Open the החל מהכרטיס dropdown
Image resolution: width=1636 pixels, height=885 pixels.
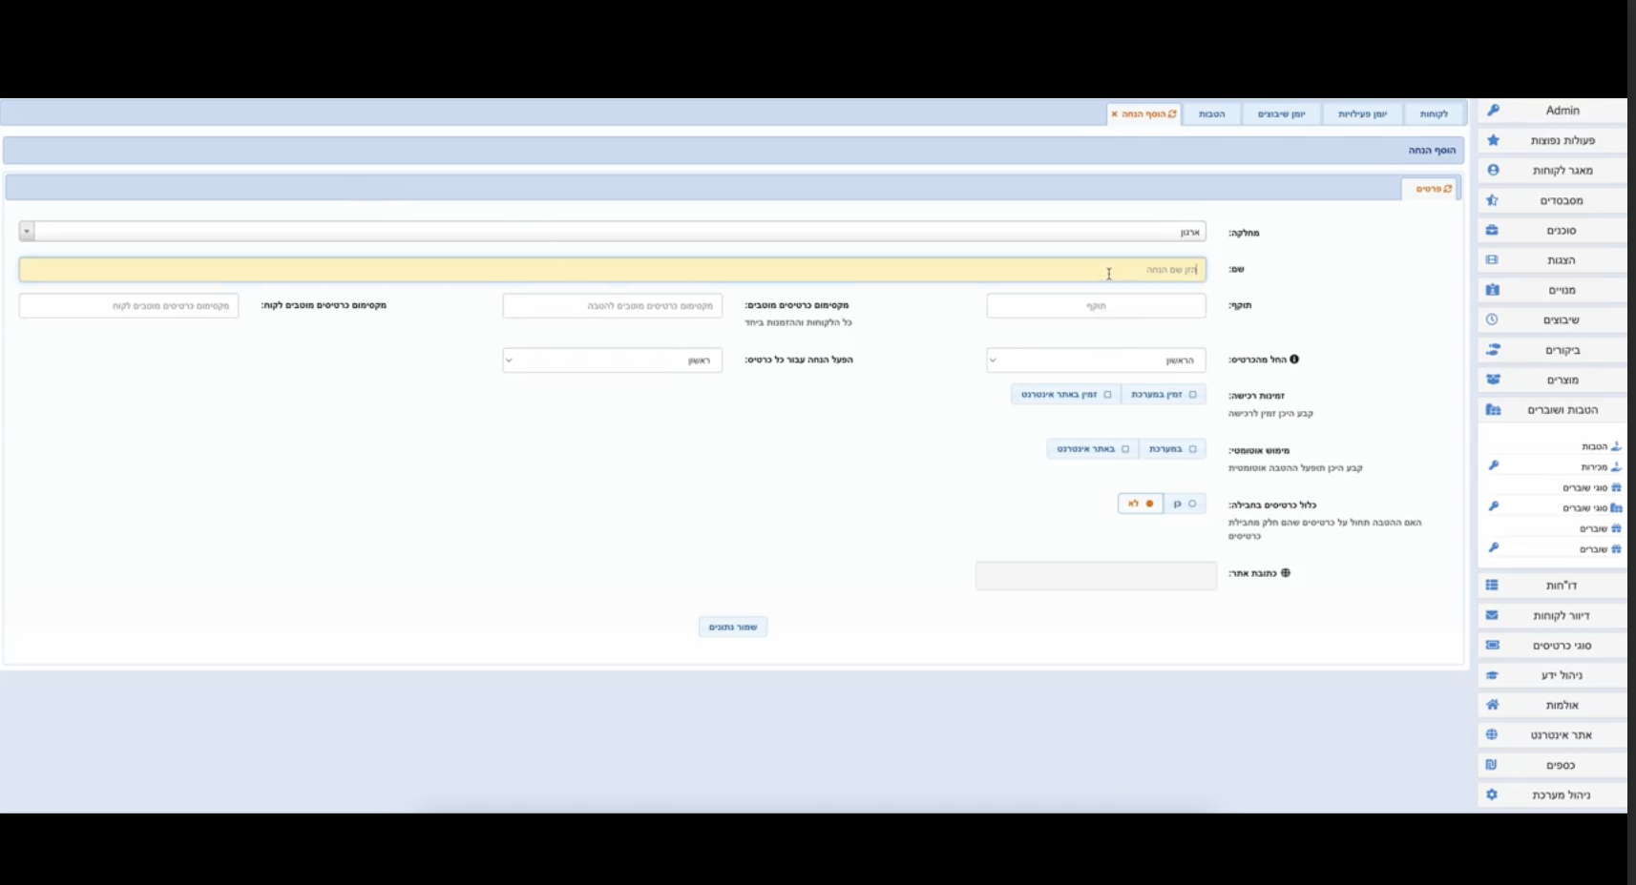point(1096,360)
